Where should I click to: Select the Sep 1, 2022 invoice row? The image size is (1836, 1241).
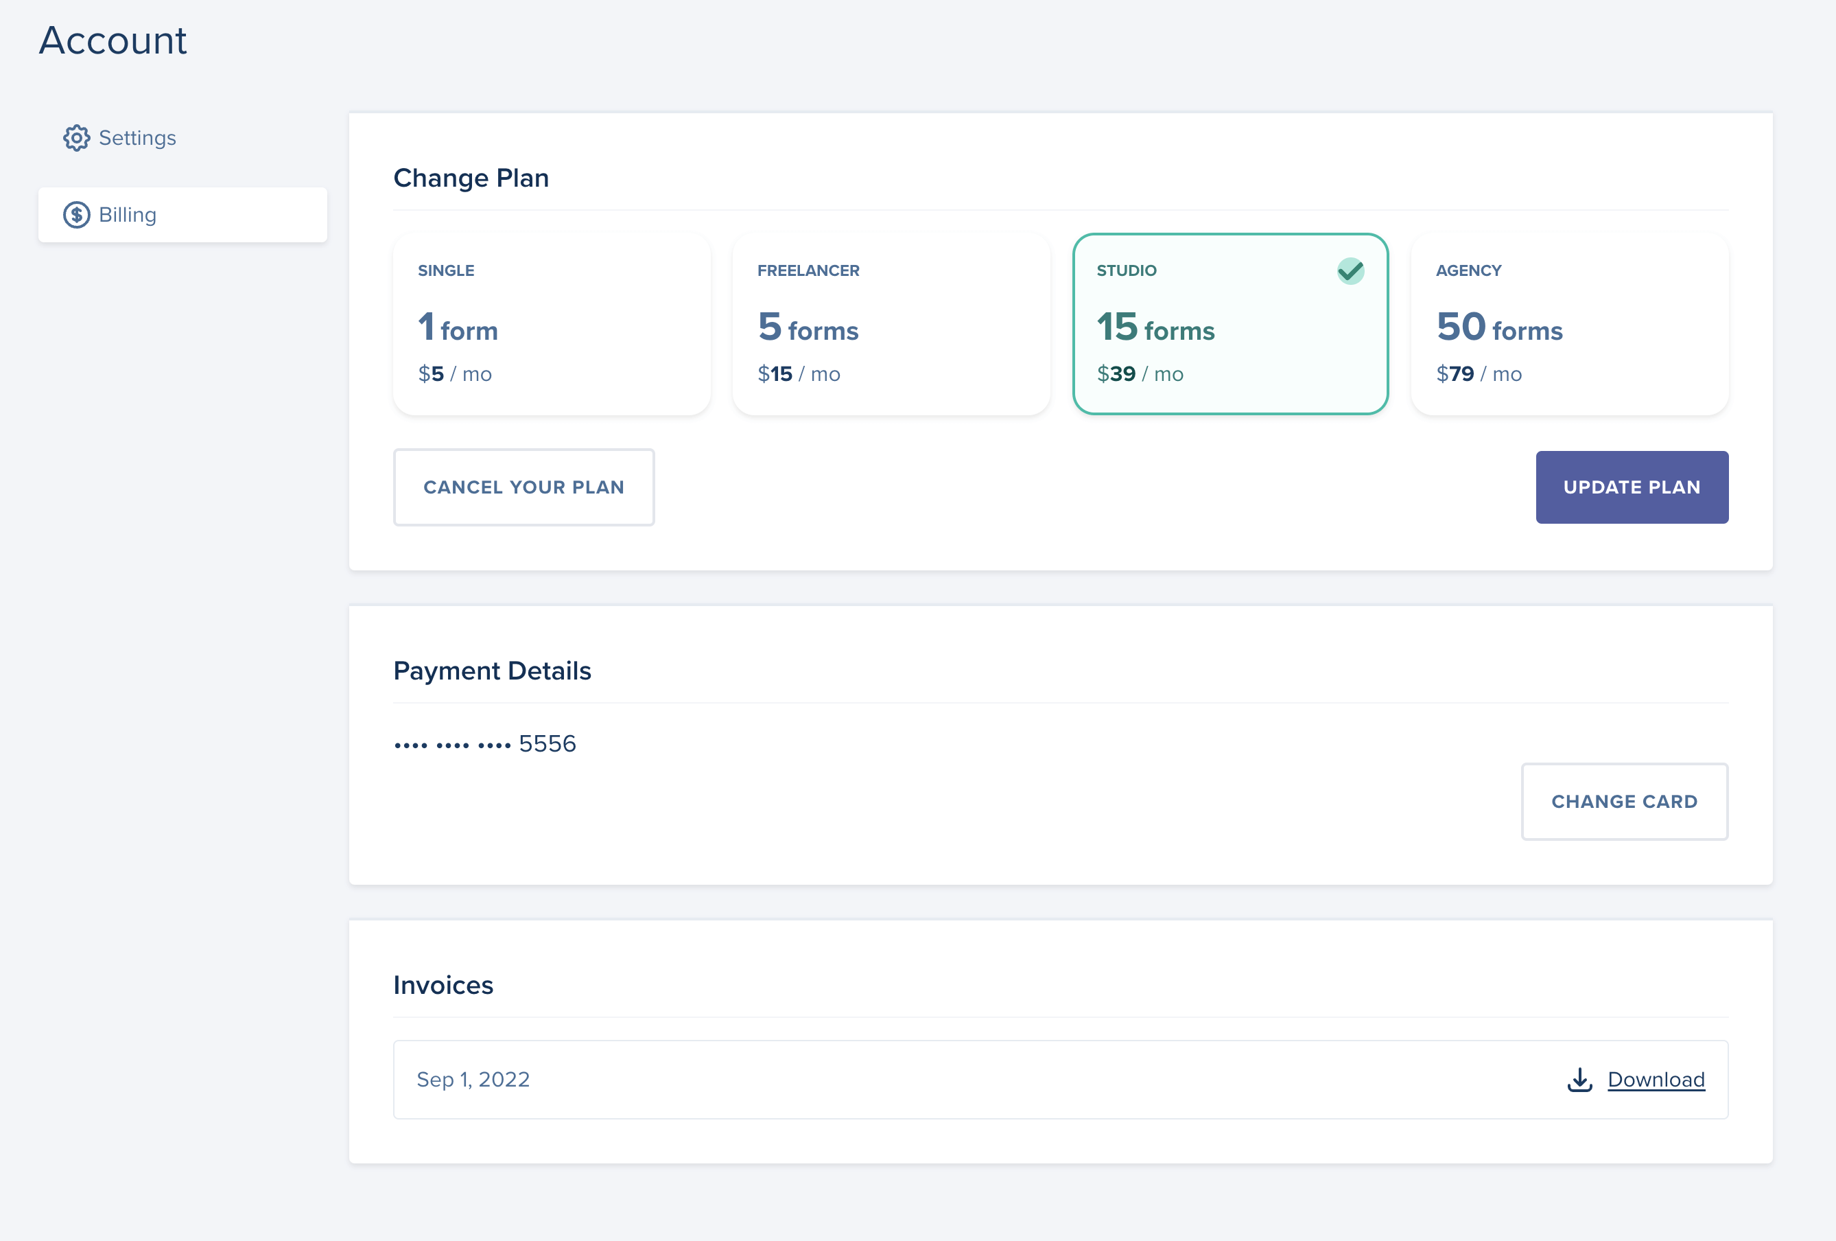pos(948,1080)
